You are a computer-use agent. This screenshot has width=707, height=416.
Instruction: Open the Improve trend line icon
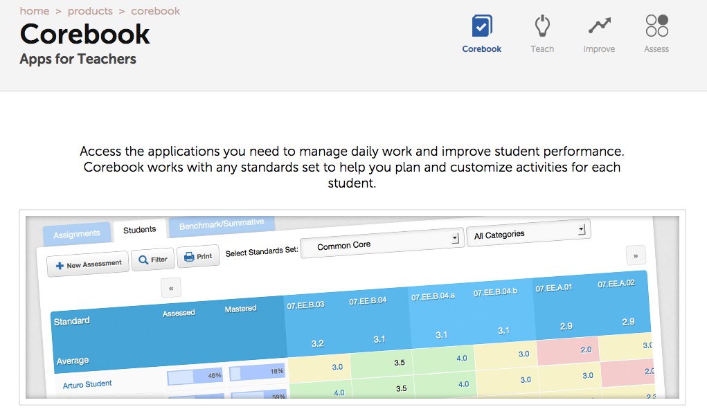pos(599,26)
